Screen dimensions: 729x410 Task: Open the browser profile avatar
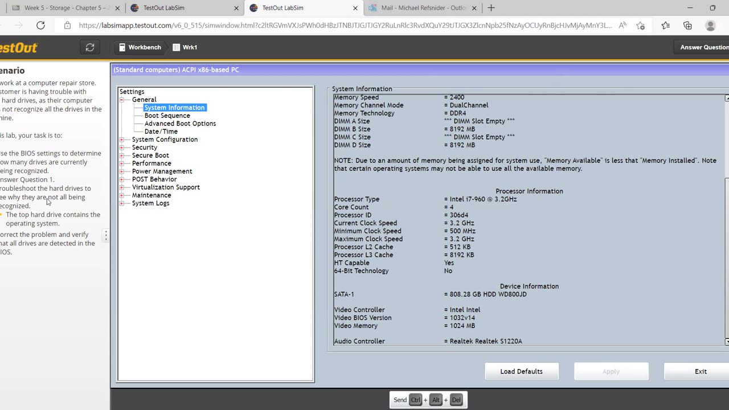(x=710, y=26)
